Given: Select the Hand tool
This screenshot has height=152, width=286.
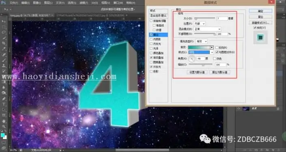Looking at the screenshot, I should 4,121.
